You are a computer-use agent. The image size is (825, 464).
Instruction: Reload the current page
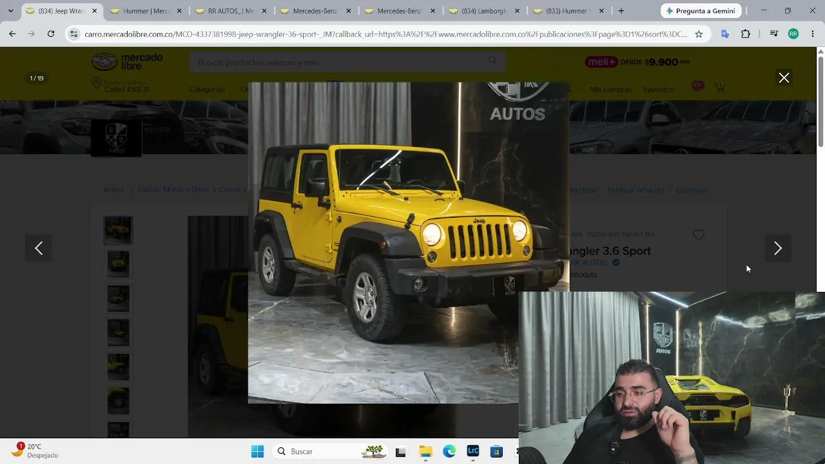click(50, 34)
